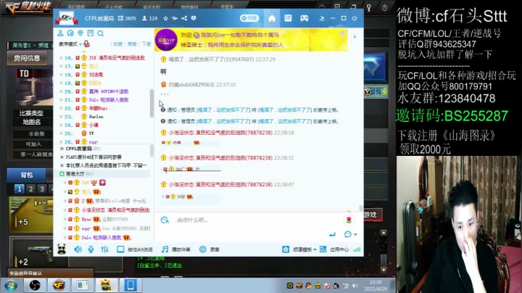Click the CFPL channel avatar logo
The image size is (522, 293).
(67, 18)
